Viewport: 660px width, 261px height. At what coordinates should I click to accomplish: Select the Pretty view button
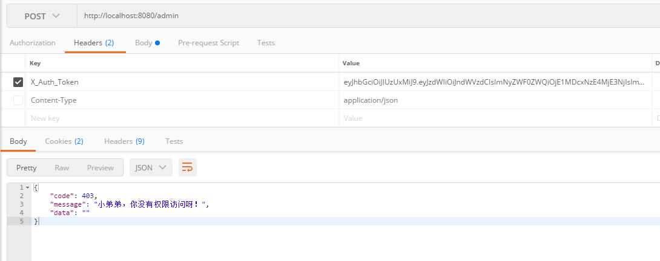[27, 167]
